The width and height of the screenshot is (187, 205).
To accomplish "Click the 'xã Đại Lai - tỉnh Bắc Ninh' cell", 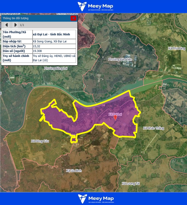I will [x=54, y=34].
